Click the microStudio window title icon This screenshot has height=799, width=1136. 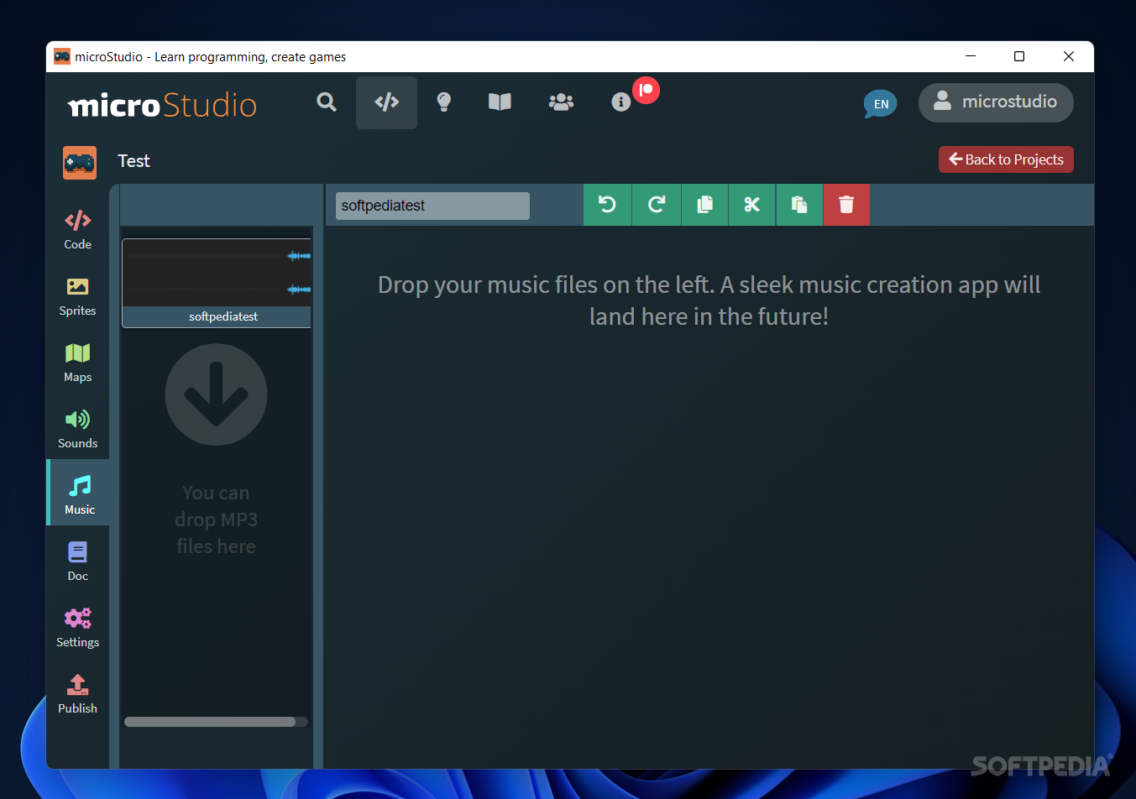tap(62, 56)
